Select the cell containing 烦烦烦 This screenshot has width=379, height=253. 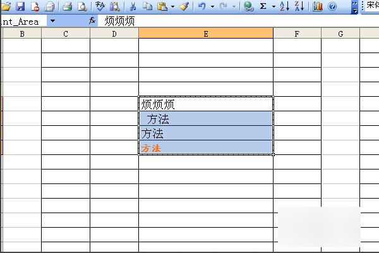point(206,104)
